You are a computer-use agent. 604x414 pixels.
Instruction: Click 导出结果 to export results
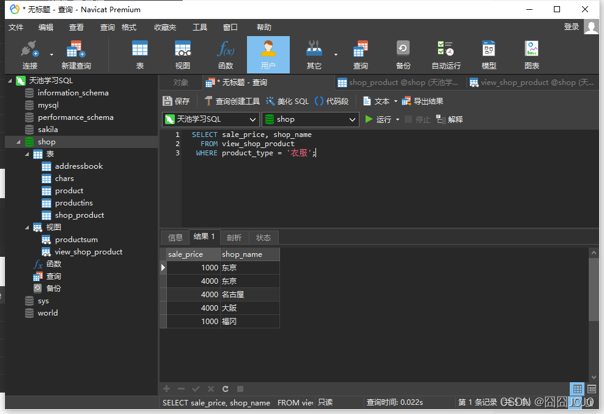422,101
